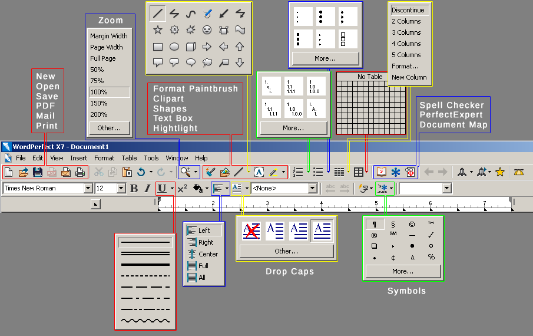Open the Spell Checker book icon
Viewport: 533px width, 336px height.
pos(382,172)
